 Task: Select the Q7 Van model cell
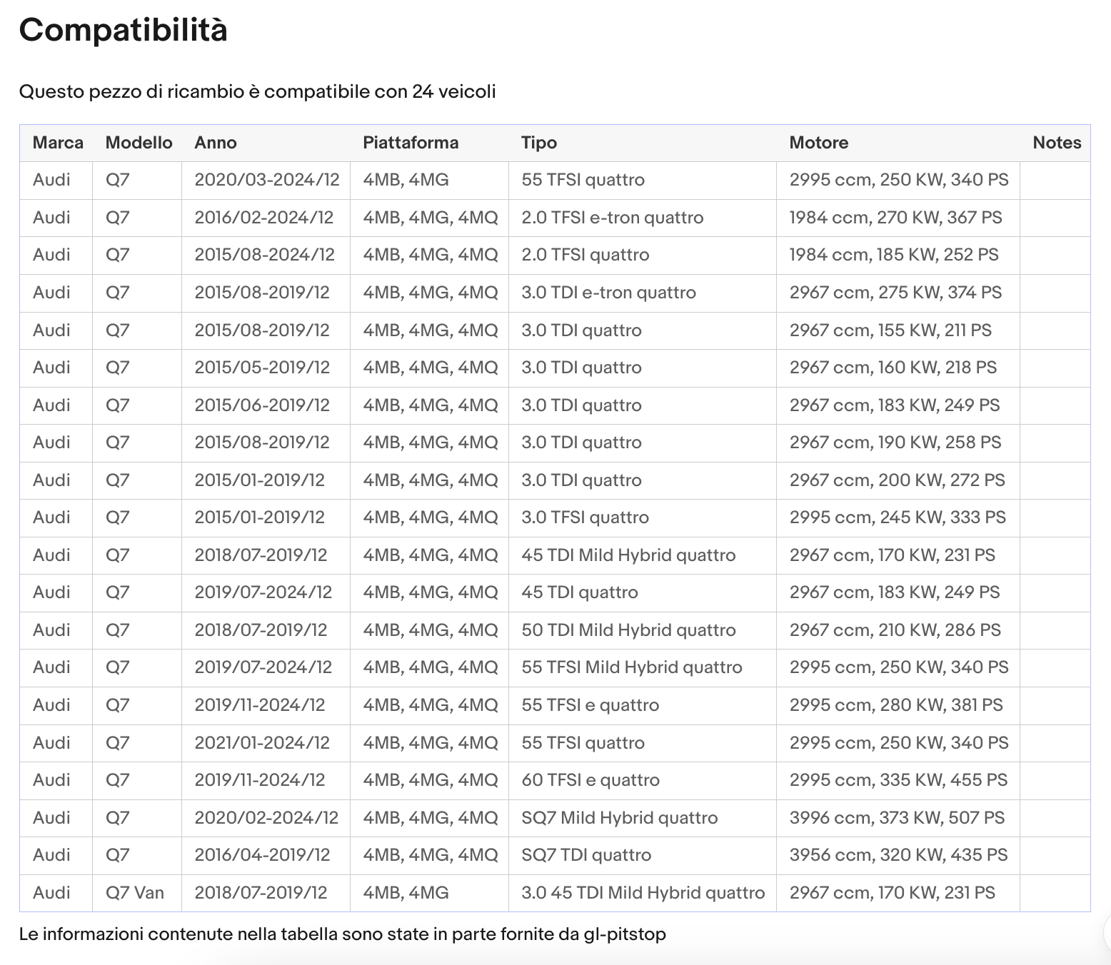tap(137, 893)
